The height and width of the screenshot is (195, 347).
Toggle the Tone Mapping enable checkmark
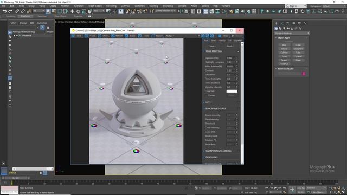click(x=239, y=51)
